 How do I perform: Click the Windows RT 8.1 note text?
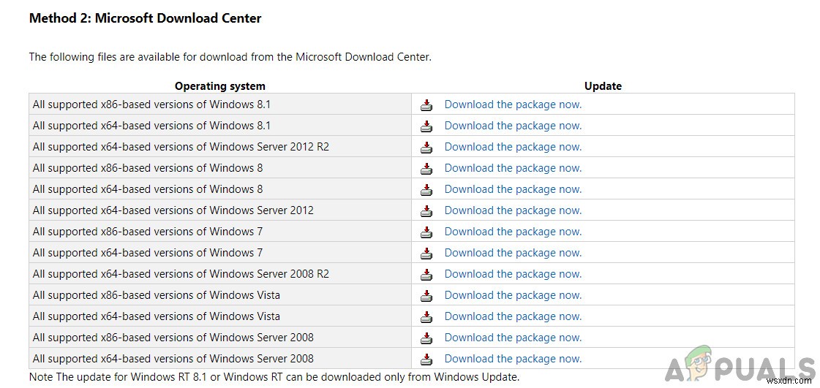pyautogui.click(x=274, y=376)
